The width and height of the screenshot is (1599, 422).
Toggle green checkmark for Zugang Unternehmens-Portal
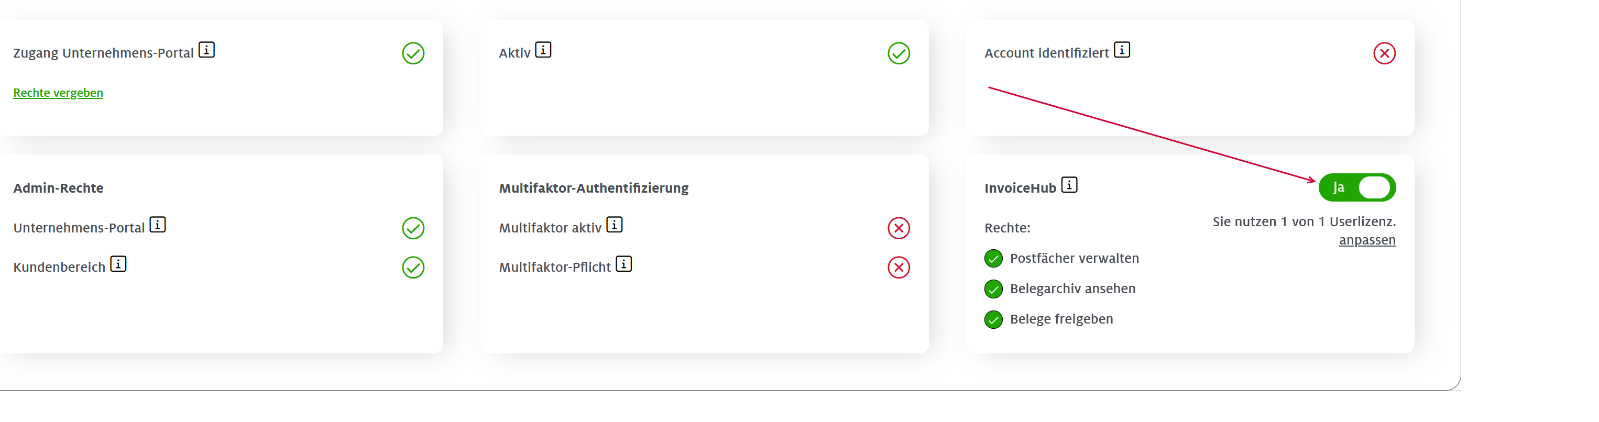coord(413,53)
